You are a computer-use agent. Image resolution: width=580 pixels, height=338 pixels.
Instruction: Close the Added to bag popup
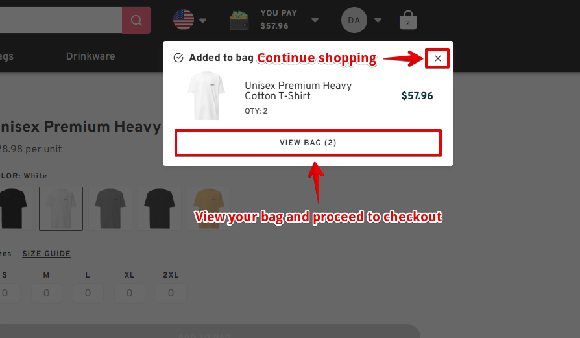[x=437, y=58]
